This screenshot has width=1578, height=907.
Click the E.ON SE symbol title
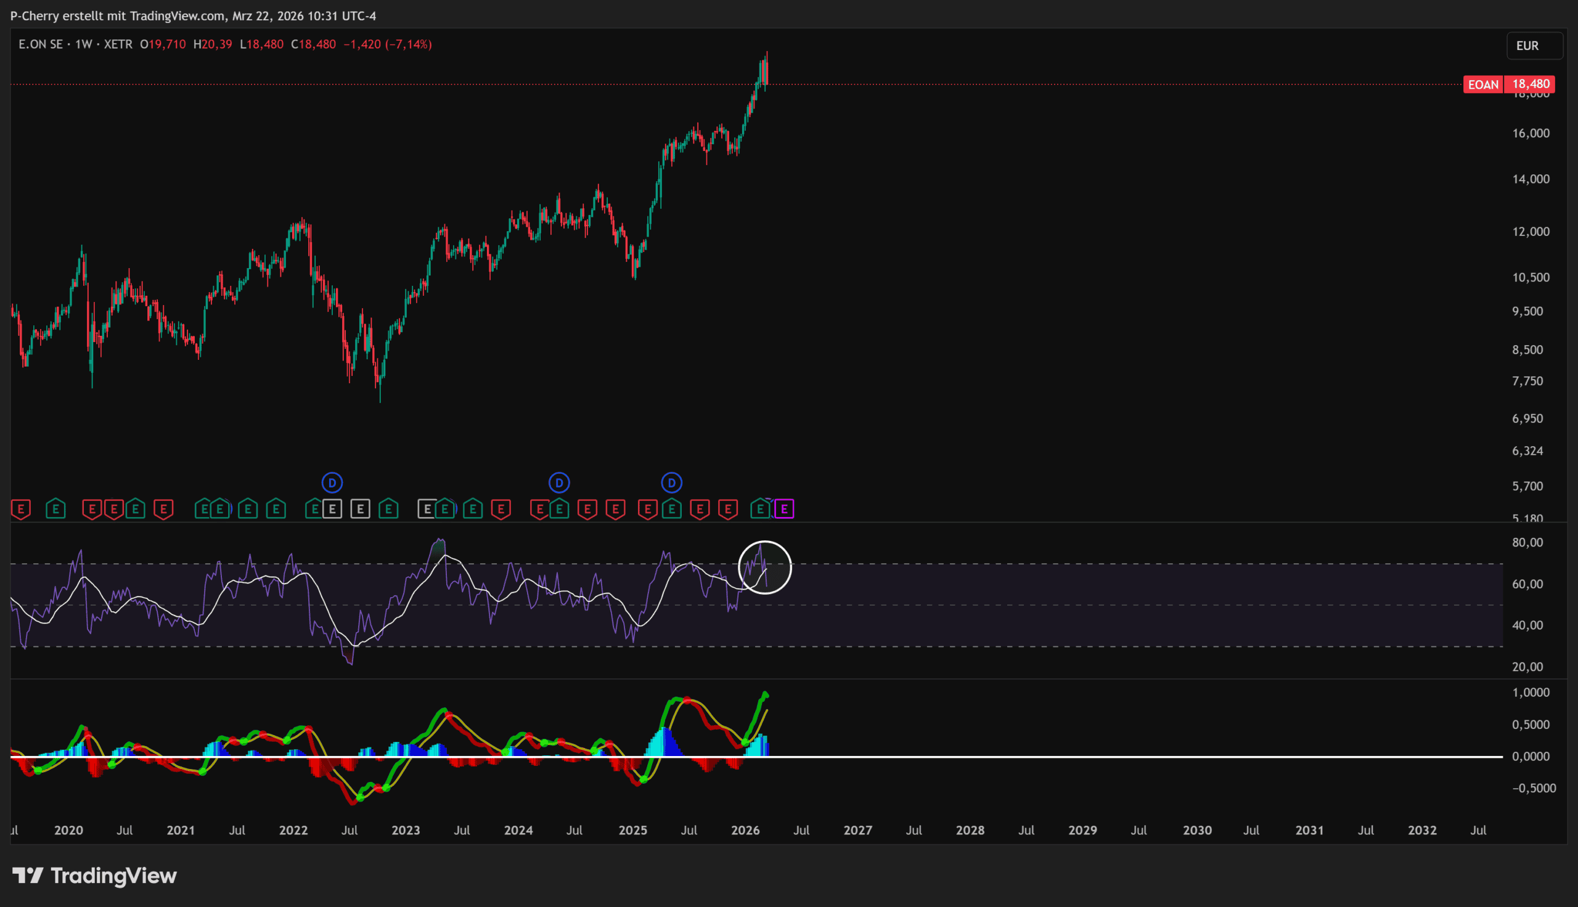click(41, 44)
